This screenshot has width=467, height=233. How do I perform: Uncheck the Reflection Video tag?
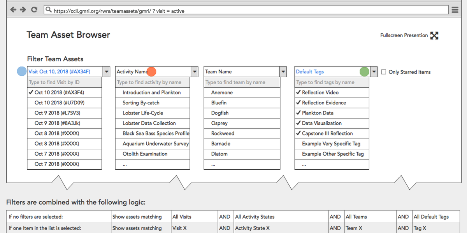pyautogui.click(x=332, y=92)
